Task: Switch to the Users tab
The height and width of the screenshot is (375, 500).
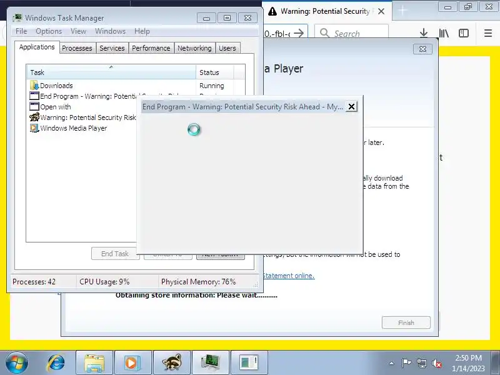Action: pos(227,48)
